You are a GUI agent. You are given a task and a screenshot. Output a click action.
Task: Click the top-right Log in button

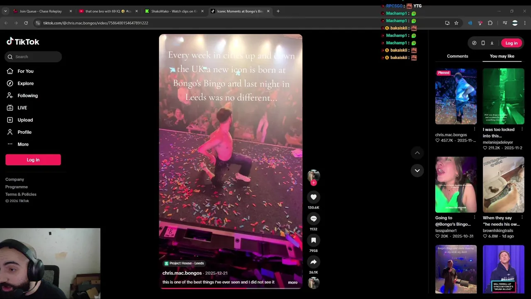512,43
